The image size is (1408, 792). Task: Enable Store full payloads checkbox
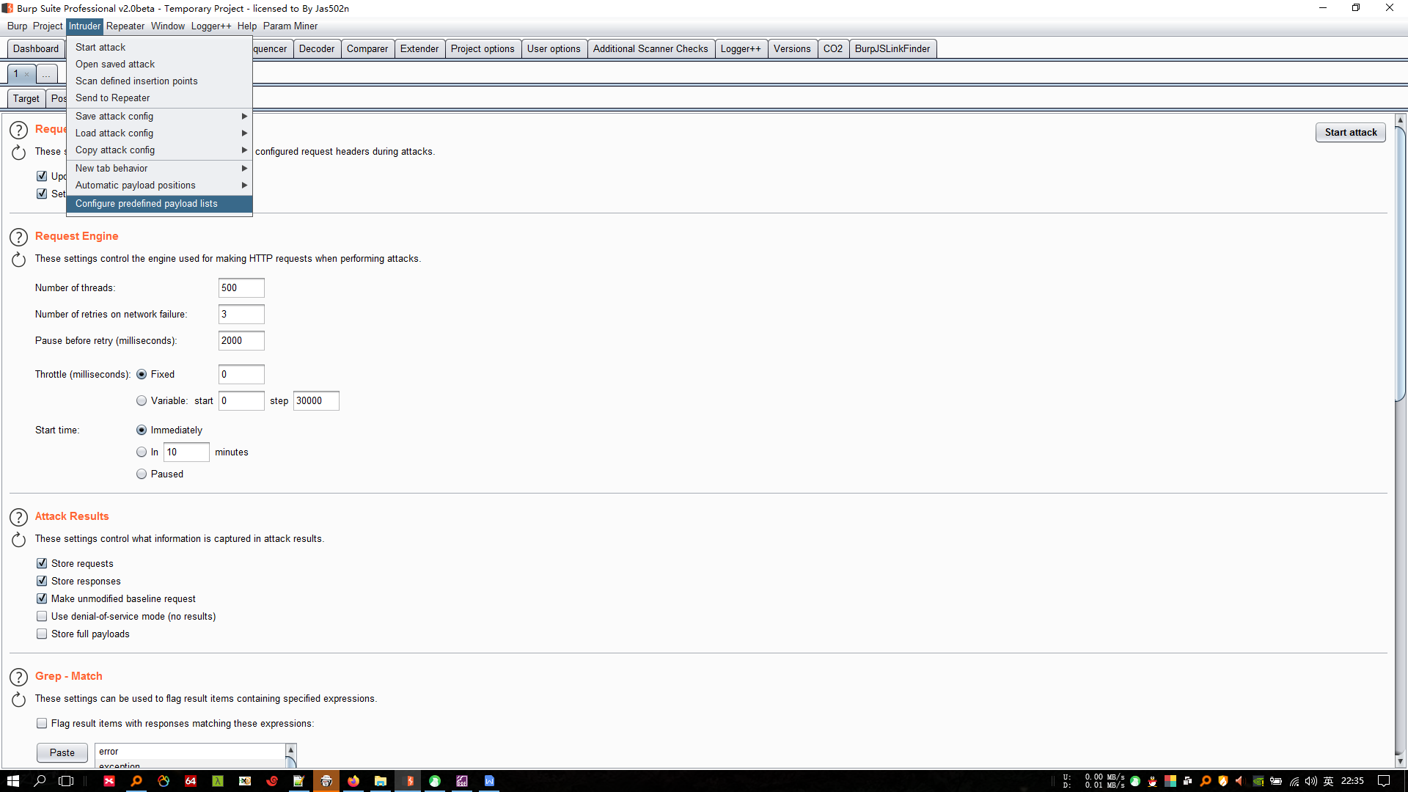point(42,634)
